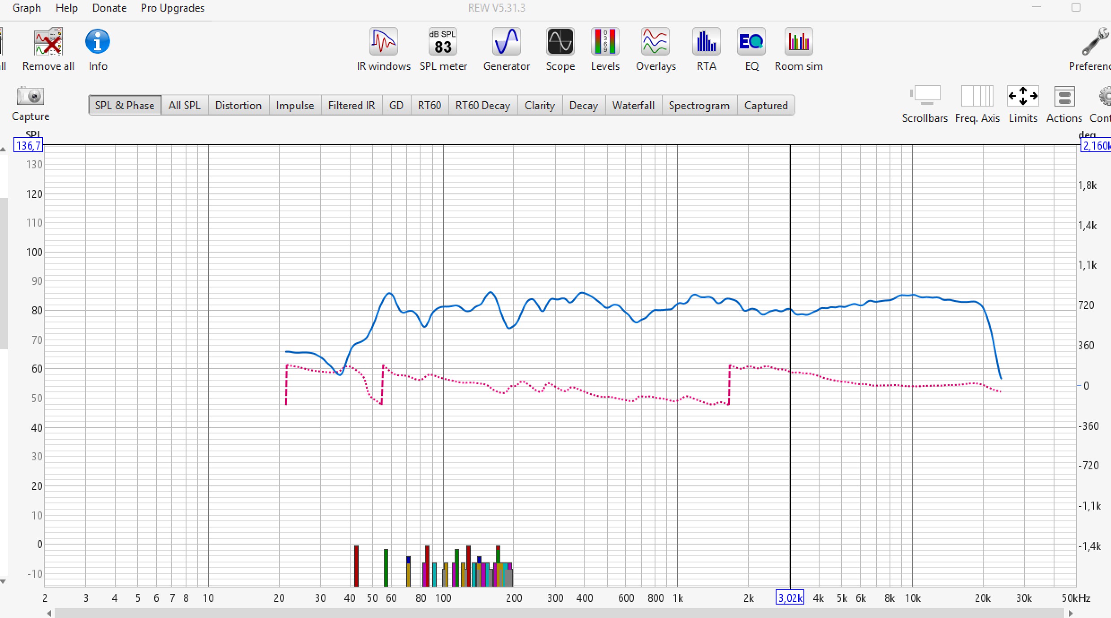This screenshot has width=1111, height=618.
Task: Switch to the Waterfall tab
Action: [633, 106]
